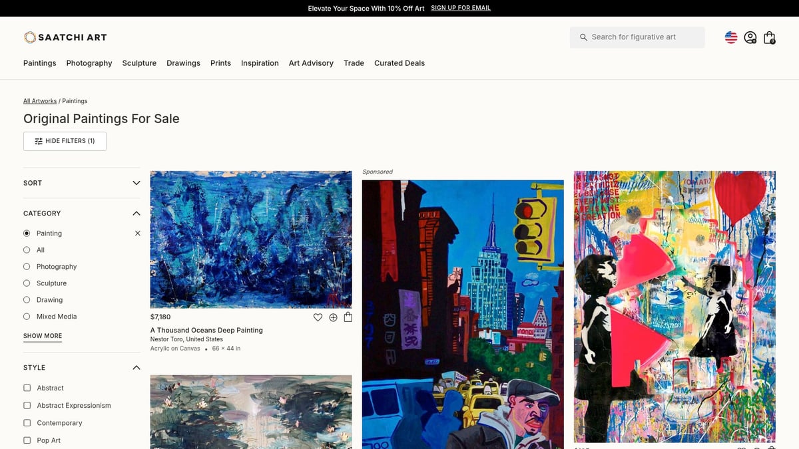Open the Photography menu in top navigation
Screen dimensions: 799x449
pyautogui.click(x=89, y=63)
